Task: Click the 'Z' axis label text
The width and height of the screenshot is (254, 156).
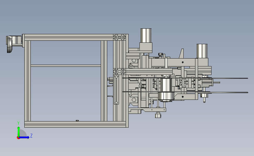Action: pyautogui.click(x=31, y=136)
